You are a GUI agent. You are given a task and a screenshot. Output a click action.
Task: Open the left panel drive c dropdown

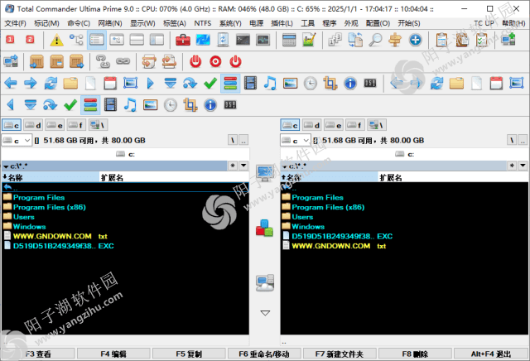click(17, 140)
